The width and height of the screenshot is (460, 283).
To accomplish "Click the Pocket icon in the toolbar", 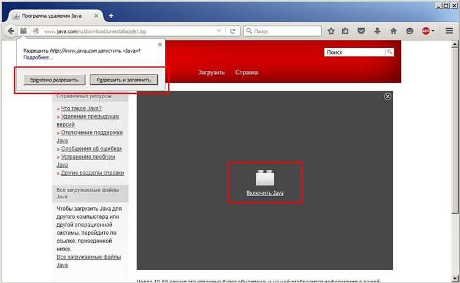I will [x=361, y=31].
